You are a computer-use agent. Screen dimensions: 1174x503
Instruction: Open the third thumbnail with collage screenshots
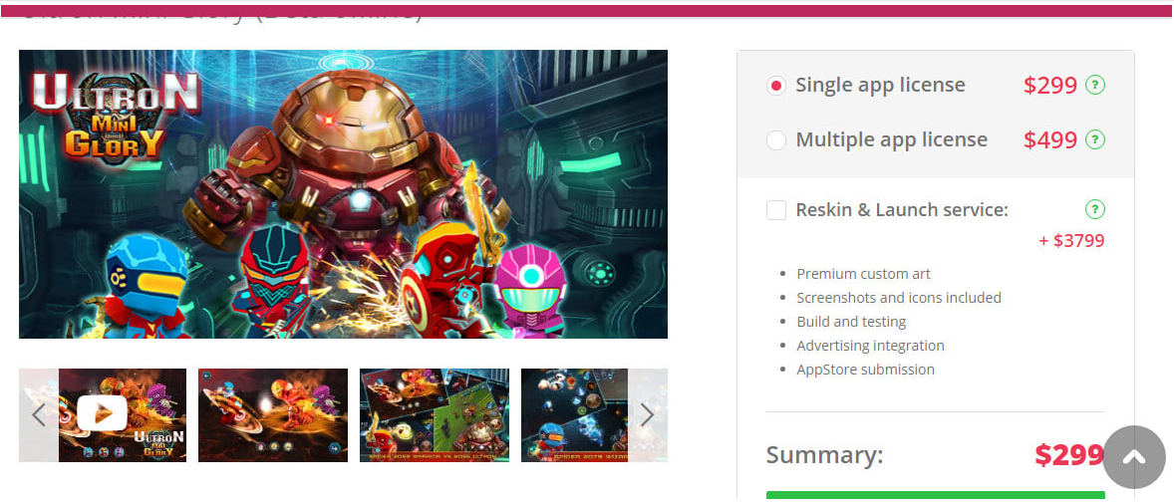[435, 414]
